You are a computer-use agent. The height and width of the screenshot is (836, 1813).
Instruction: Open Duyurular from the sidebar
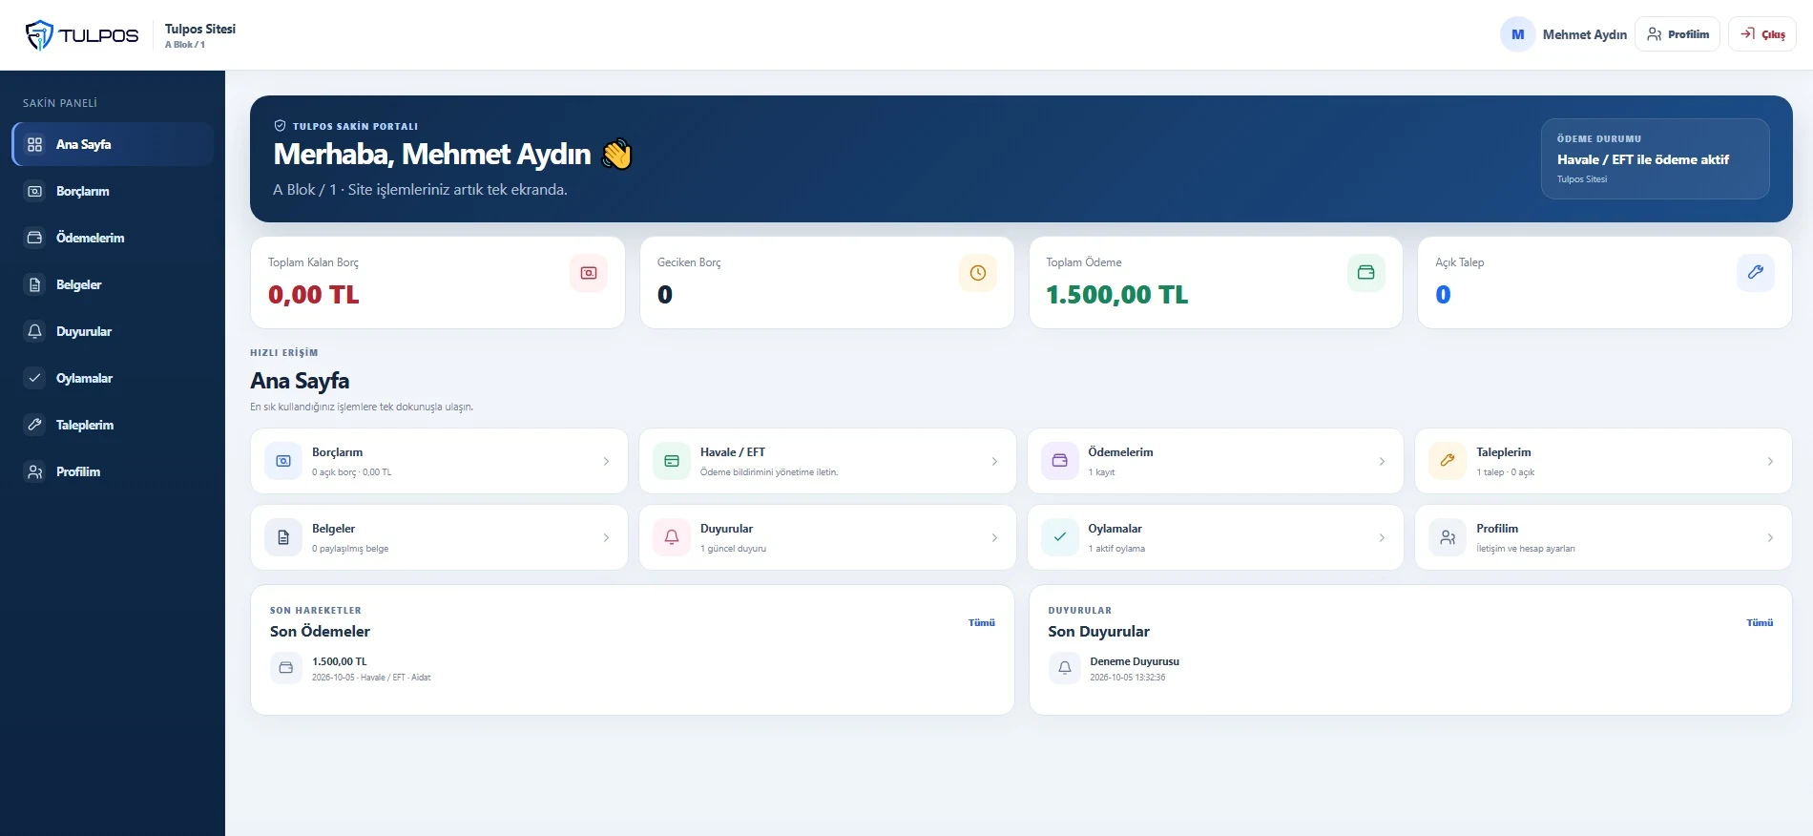pos(113,331)
